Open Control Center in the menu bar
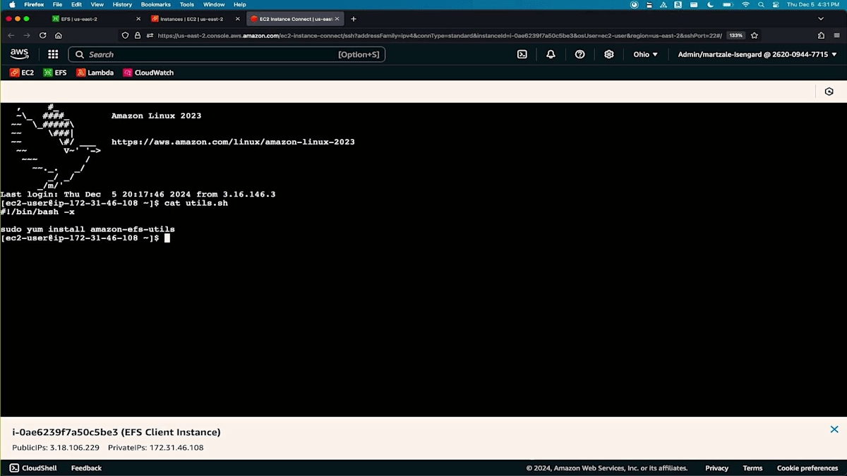This screenshot has height=476, width=847. (x=776, y=4)
